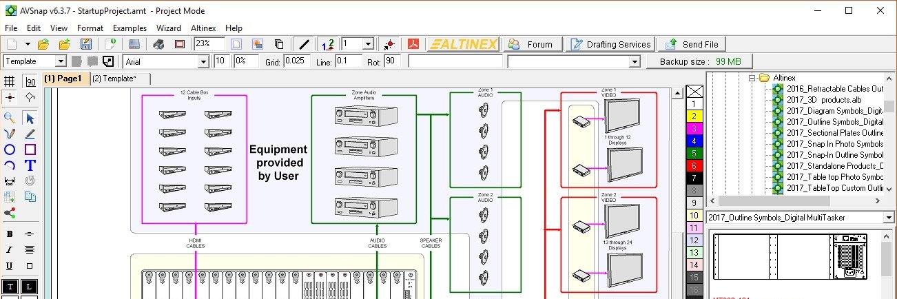Click the copy pages icon
Viewport: 897px width, 299px height.
pyautogui.click(x=279, y=44)
